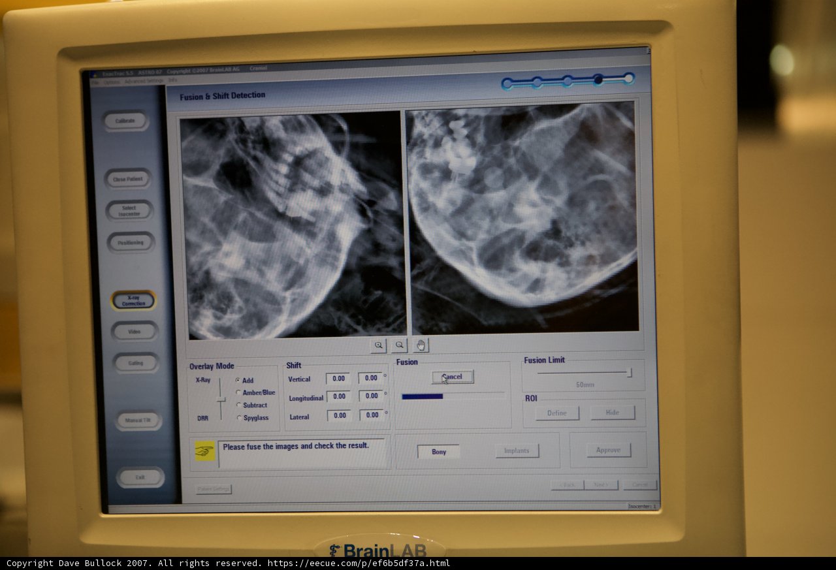
Task: Choose Bony fusion mode
Action: (x=439, y=452)
